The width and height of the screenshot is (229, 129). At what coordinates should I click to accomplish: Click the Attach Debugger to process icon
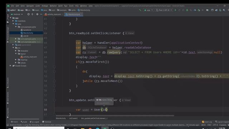tap(199, 10)
